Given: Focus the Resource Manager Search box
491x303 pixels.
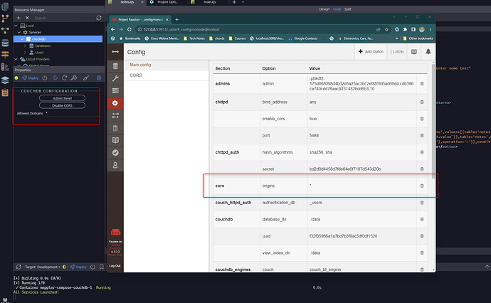Looking at the screenshot, I should pyautogui.click(x=63, y=18).
